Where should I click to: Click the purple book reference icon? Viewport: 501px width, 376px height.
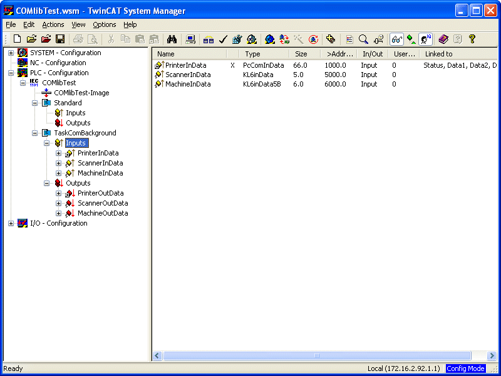443,39
